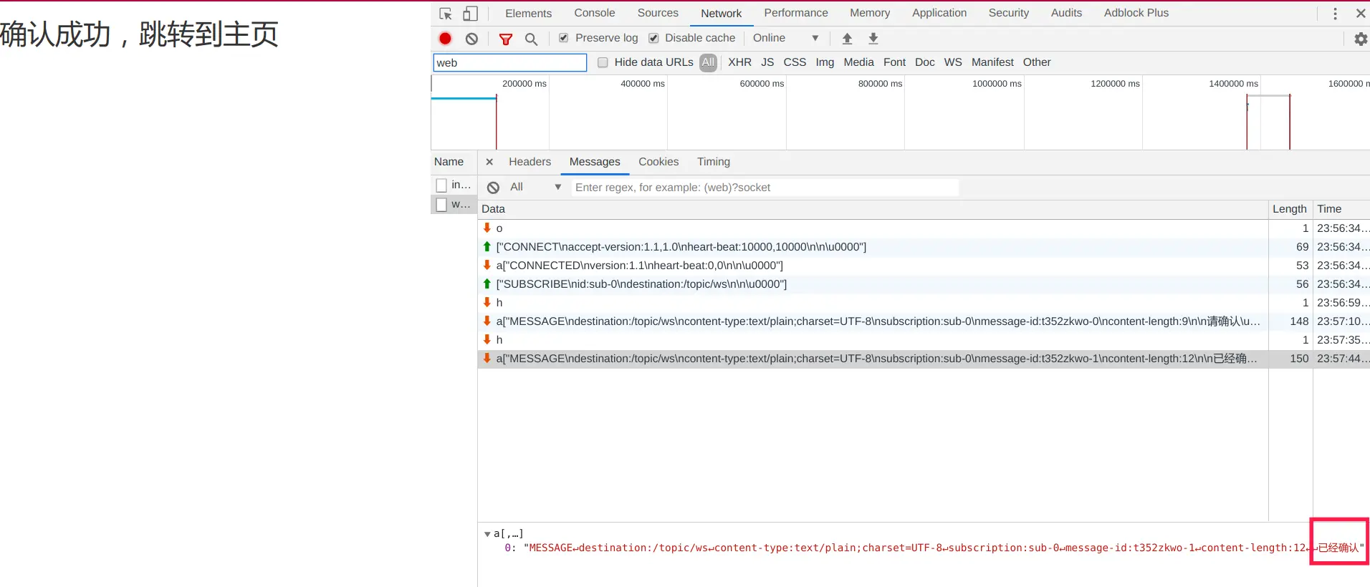Viewport: 1370px width, 587px height.
Task: Show the Cookies tab of request
Action: coord(658,162)
